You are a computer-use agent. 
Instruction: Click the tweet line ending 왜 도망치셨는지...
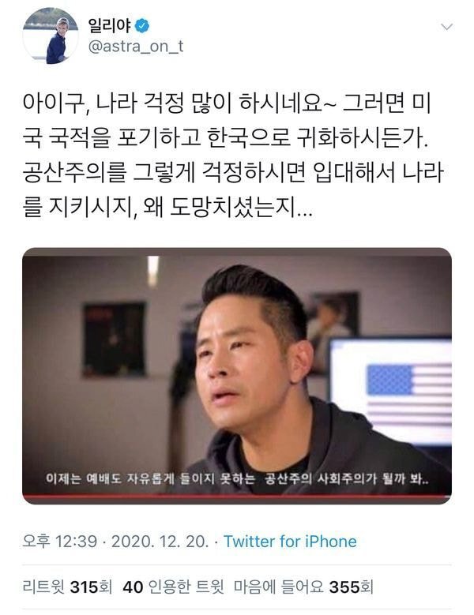click(x=168, y=208)
